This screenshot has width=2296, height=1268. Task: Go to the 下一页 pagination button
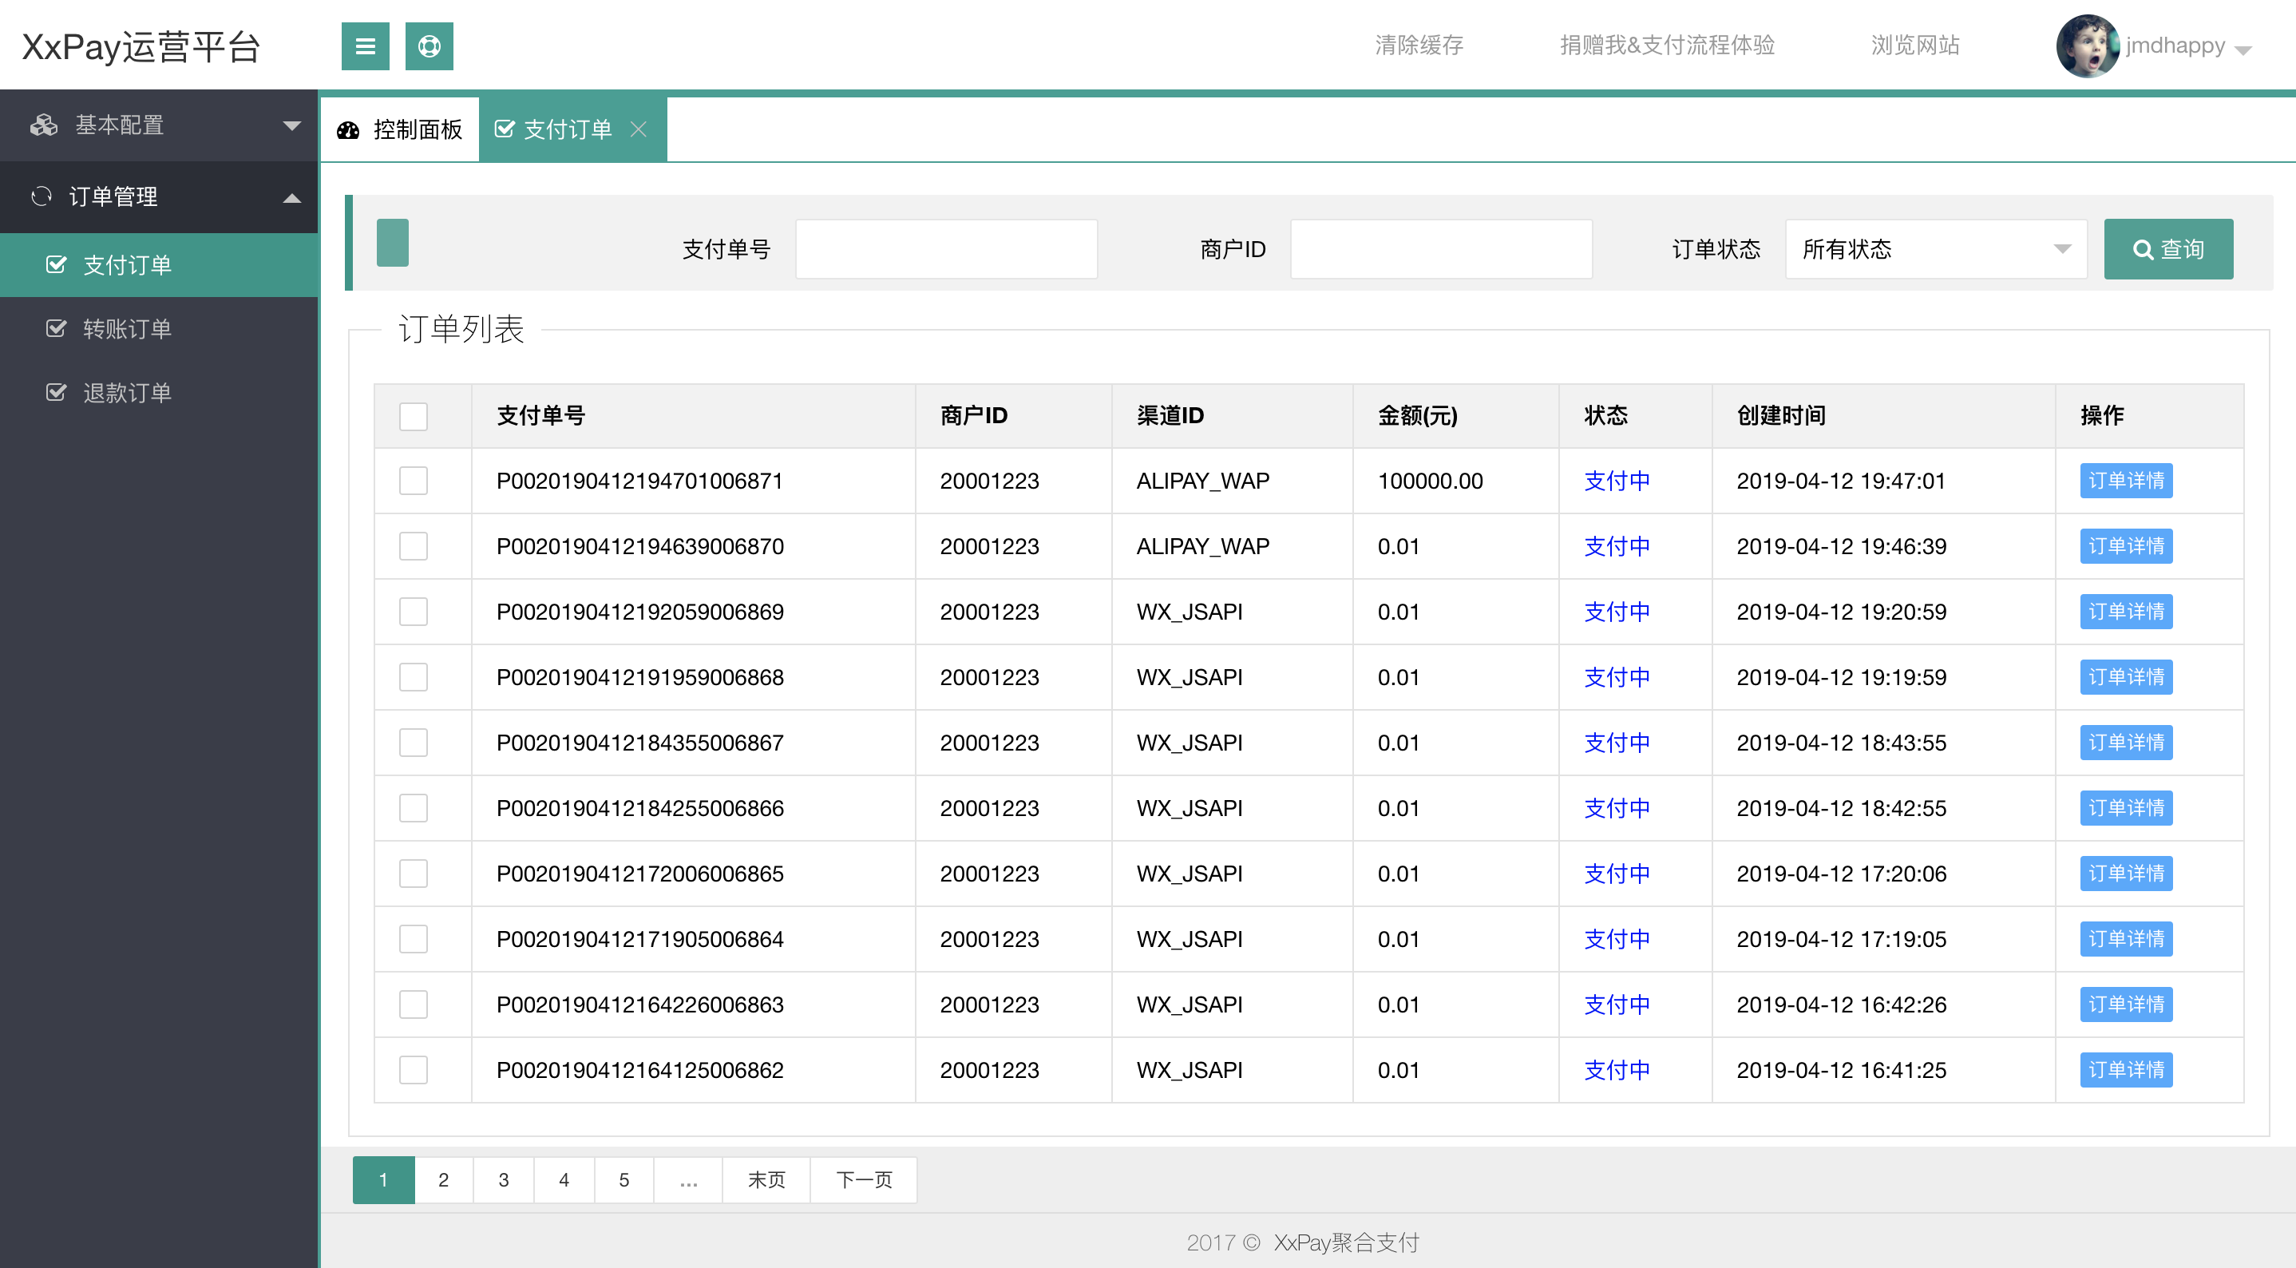coord(863,1179)
